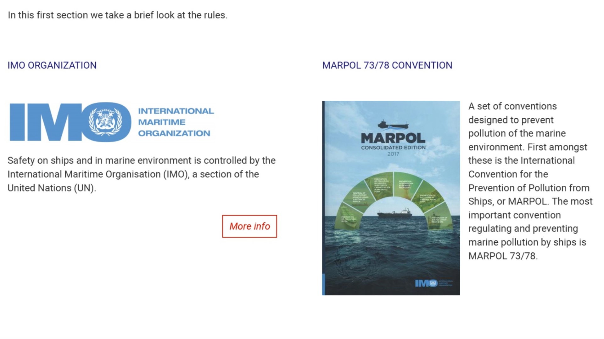Click the IMO logo letters
Screen dimensions: 604x339
click(x=70, y=122)
